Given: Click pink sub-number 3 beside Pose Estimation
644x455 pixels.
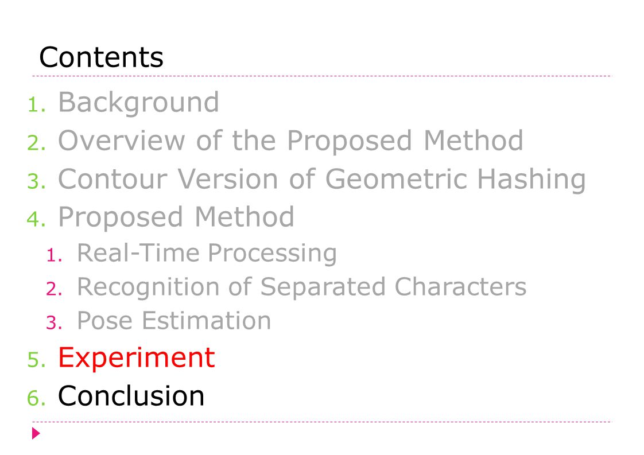Looking at the screenshot, I should click(54, 323).
